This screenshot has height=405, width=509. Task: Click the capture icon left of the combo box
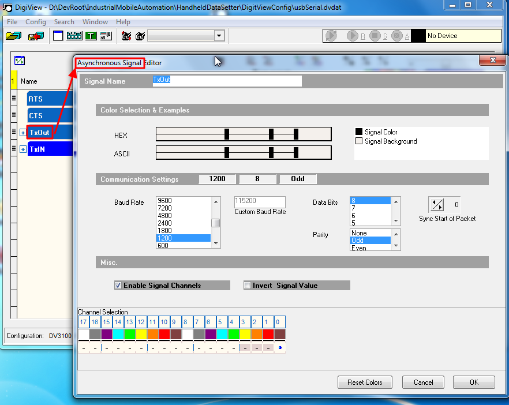(140, 36)
